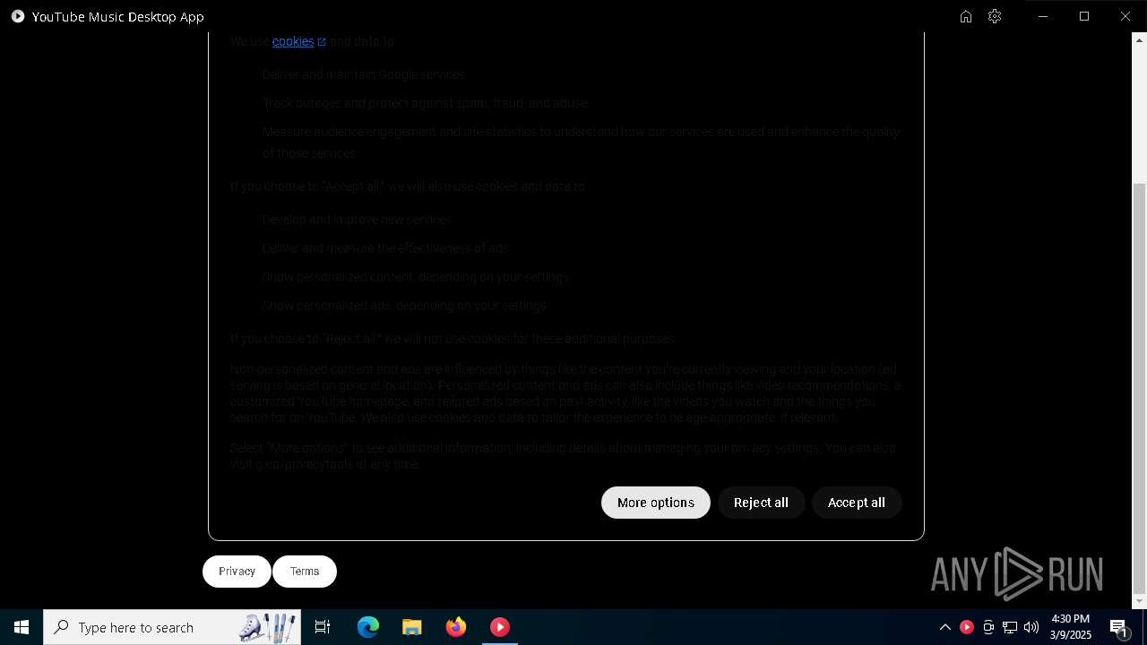The width and height of the screenshot is (1147, 645).
Task: Select YouTube Music taskbar icon
Action: pyautogui.click(x=500, y=627)
